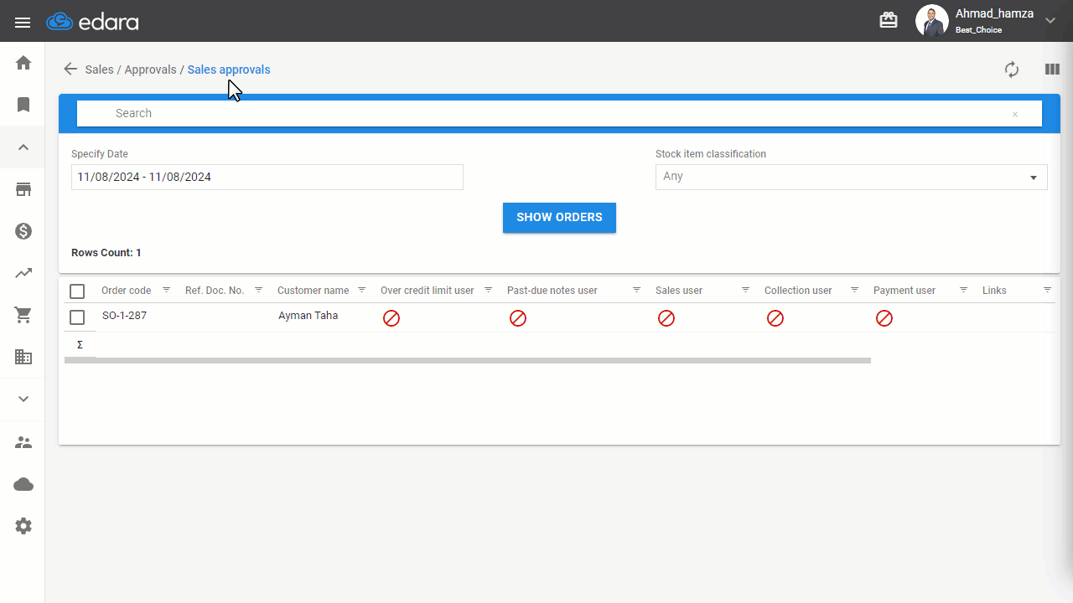1073x603 pixels.
Task: Click the table horizontal scrollbar
Action: coord(468,360)
